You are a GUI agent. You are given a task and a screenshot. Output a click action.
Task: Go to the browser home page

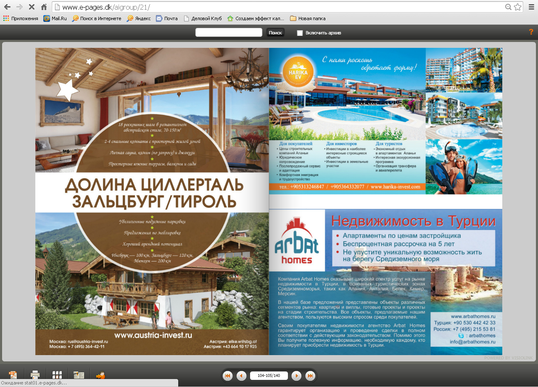tap(44, 7)
